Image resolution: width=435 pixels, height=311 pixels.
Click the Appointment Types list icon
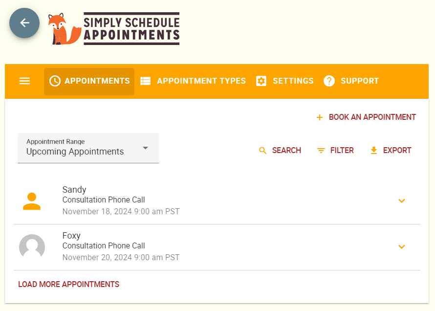pyautogui.click(x=145, y=81)
